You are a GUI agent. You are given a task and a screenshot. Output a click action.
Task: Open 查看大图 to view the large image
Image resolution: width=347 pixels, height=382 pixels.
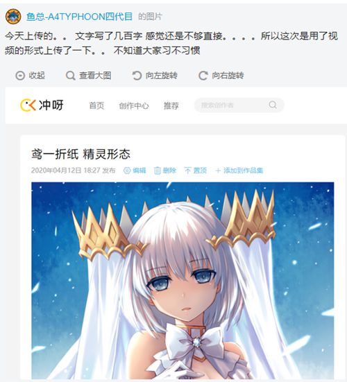pyautogui.click(x=95, y=76)
